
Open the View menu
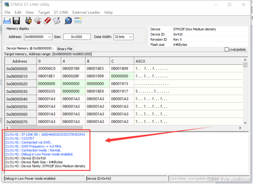pos(30,12)
